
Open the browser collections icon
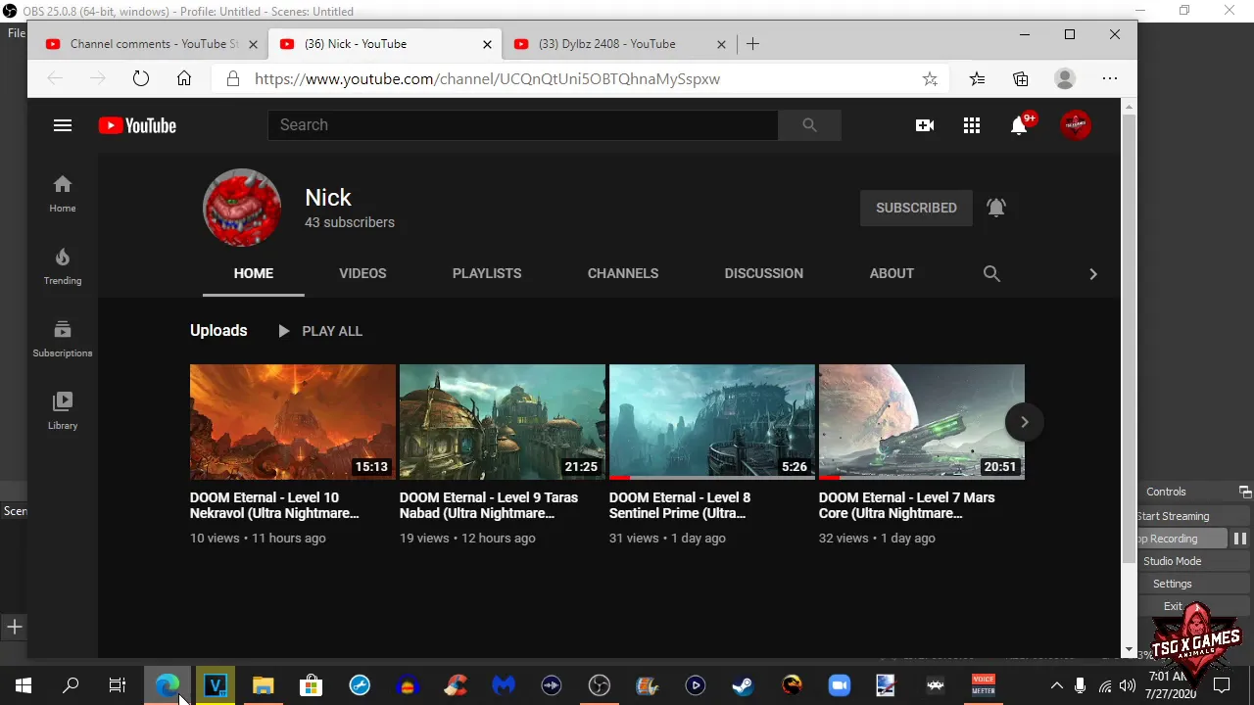[x=1021, y=79]
